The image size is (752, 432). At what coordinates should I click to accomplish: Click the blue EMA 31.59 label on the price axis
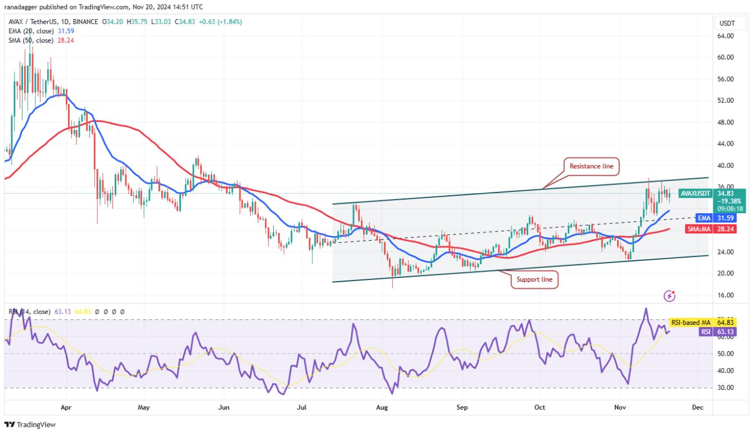[x=705, y=218]
